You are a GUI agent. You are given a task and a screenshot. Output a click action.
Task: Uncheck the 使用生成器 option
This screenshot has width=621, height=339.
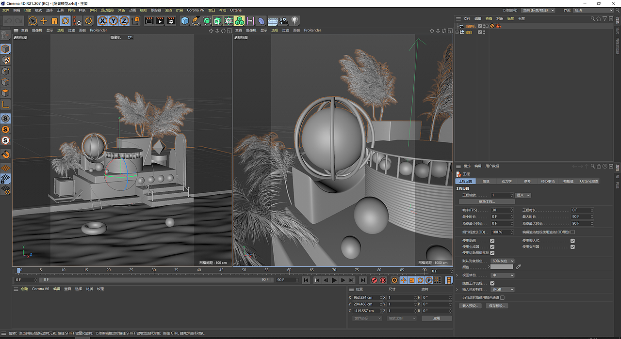pos(492,247)
